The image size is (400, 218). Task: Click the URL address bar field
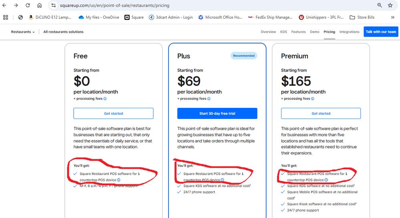pos(200,6)
